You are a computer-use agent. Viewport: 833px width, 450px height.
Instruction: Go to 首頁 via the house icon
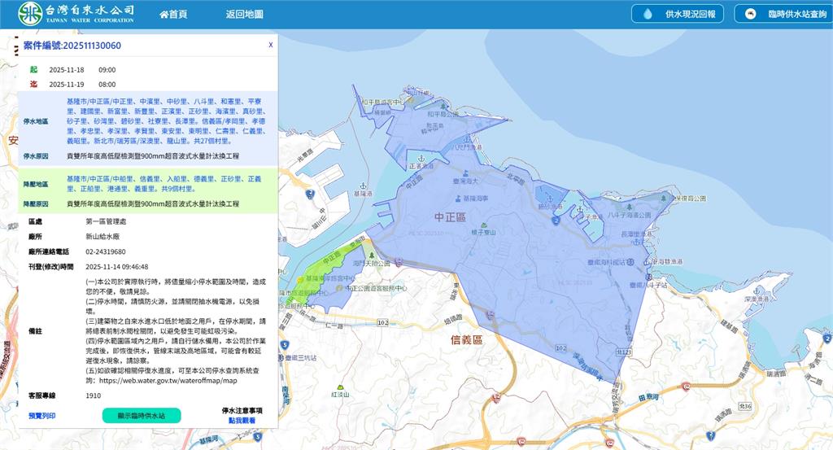click(x=164, y=15)
